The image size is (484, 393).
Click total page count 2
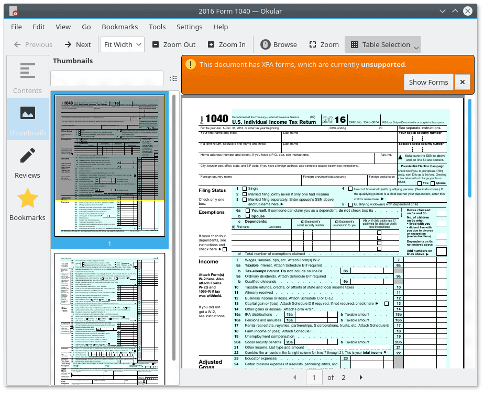pos(343,378)
